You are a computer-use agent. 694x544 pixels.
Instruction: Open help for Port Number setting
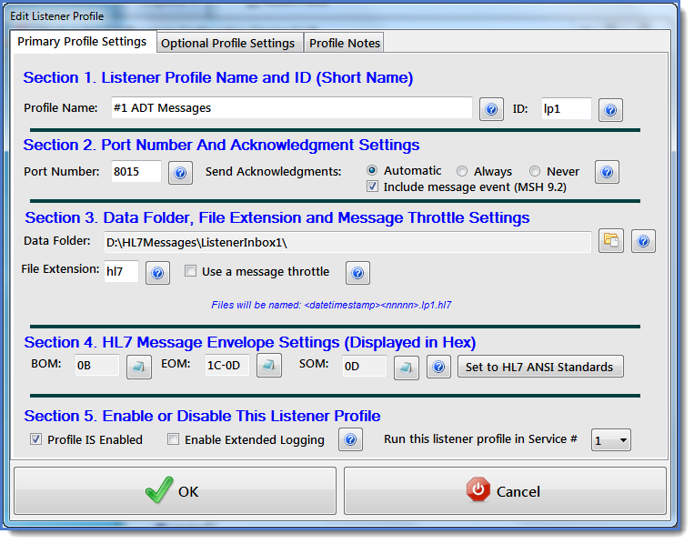[180, 172]
